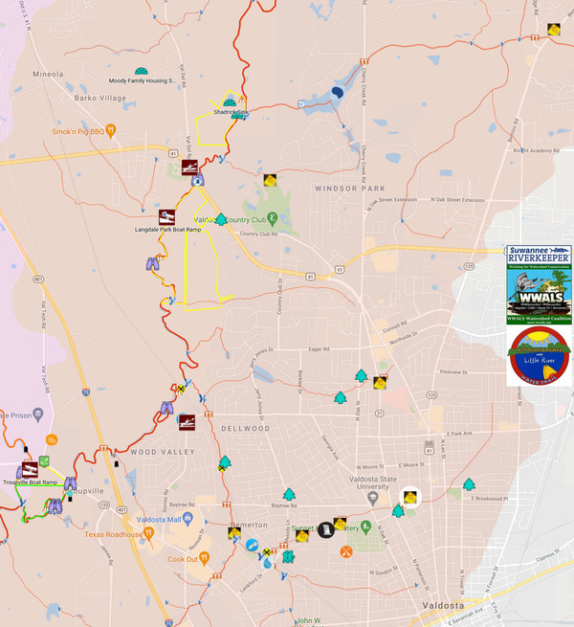Click the E Park Ave street label
This screenshot has height=627, width=574.
click(459, 434)
